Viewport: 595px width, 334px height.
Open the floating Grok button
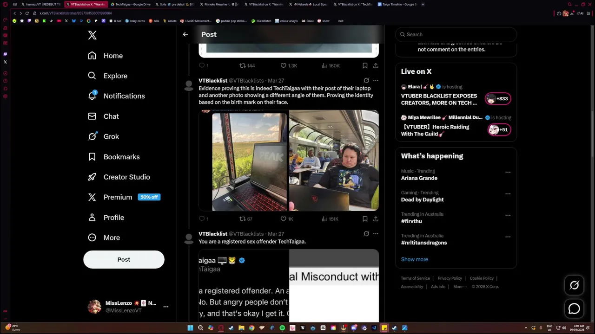[574, 286]
